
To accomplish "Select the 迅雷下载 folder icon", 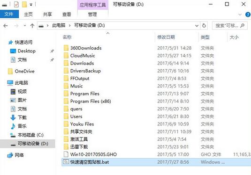I will tap(66, 147).
